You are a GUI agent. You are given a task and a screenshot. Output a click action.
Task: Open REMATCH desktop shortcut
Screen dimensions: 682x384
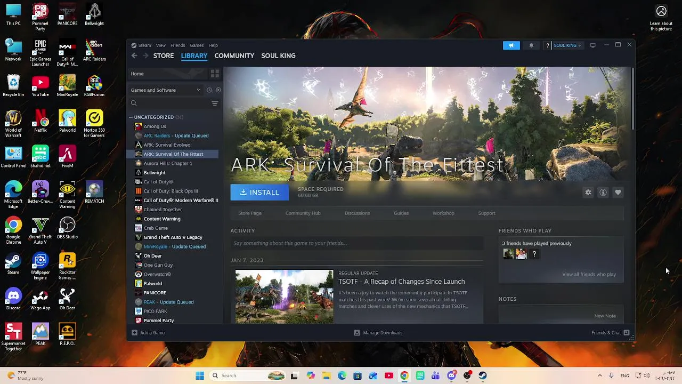(94, 193)
